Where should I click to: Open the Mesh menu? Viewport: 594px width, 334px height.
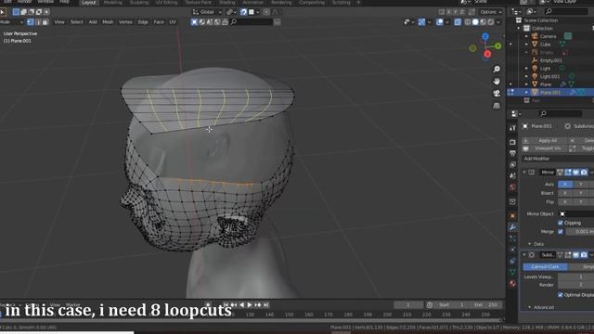click(108, 22)
